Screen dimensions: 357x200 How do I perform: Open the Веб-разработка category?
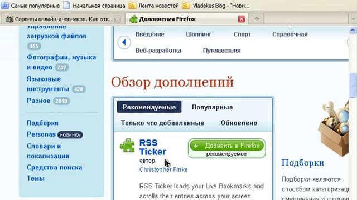(x=158, y=51)
